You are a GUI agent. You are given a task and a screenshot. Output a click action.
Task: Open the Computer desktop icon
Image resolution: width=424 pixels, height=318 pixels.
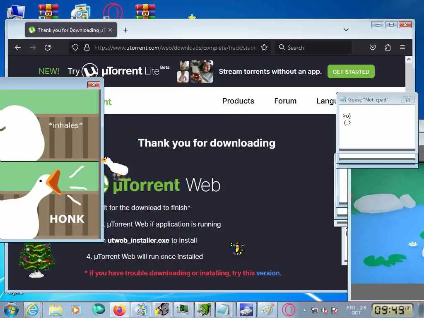16,11
